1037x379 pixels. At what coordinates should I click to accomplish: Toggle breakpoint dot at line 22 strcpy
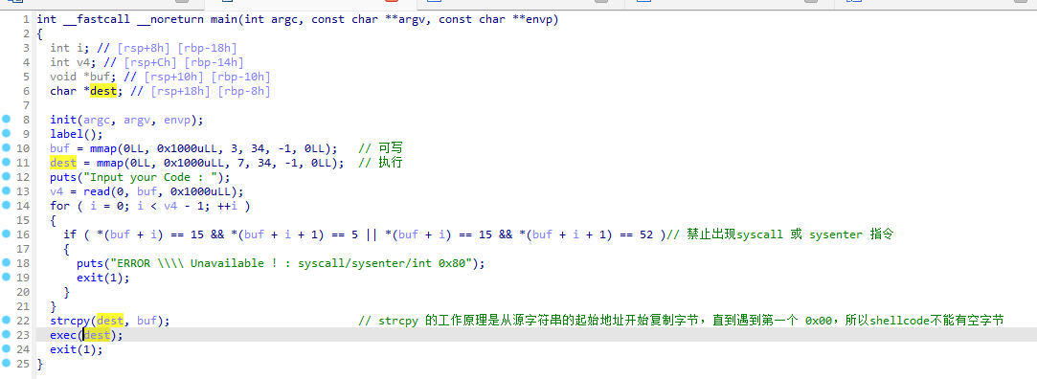pyautogui.click(x=6, y=320)
